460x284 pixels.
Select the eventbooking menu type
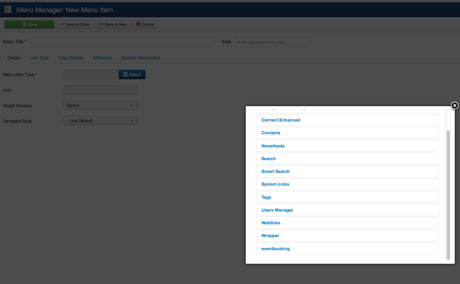[275, 249]
